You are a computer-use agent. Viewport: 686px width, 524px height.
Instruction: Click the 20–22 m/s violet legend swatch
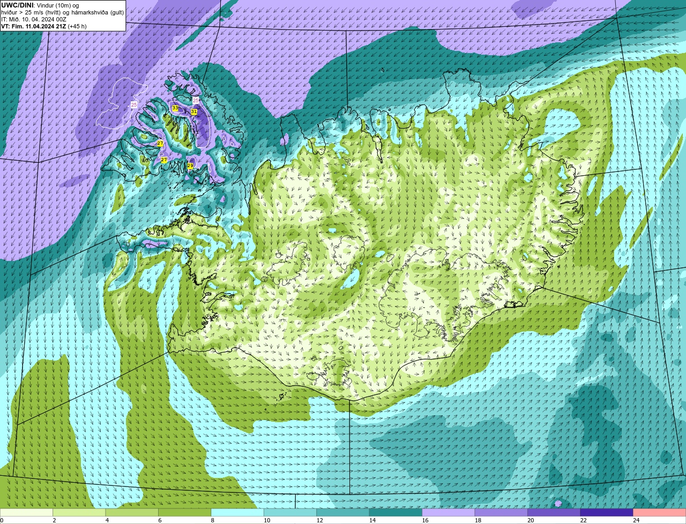coord(554,512)
